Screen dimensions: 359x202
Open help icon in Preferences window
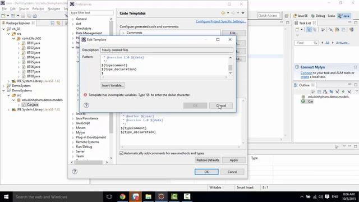click(75, 172)
